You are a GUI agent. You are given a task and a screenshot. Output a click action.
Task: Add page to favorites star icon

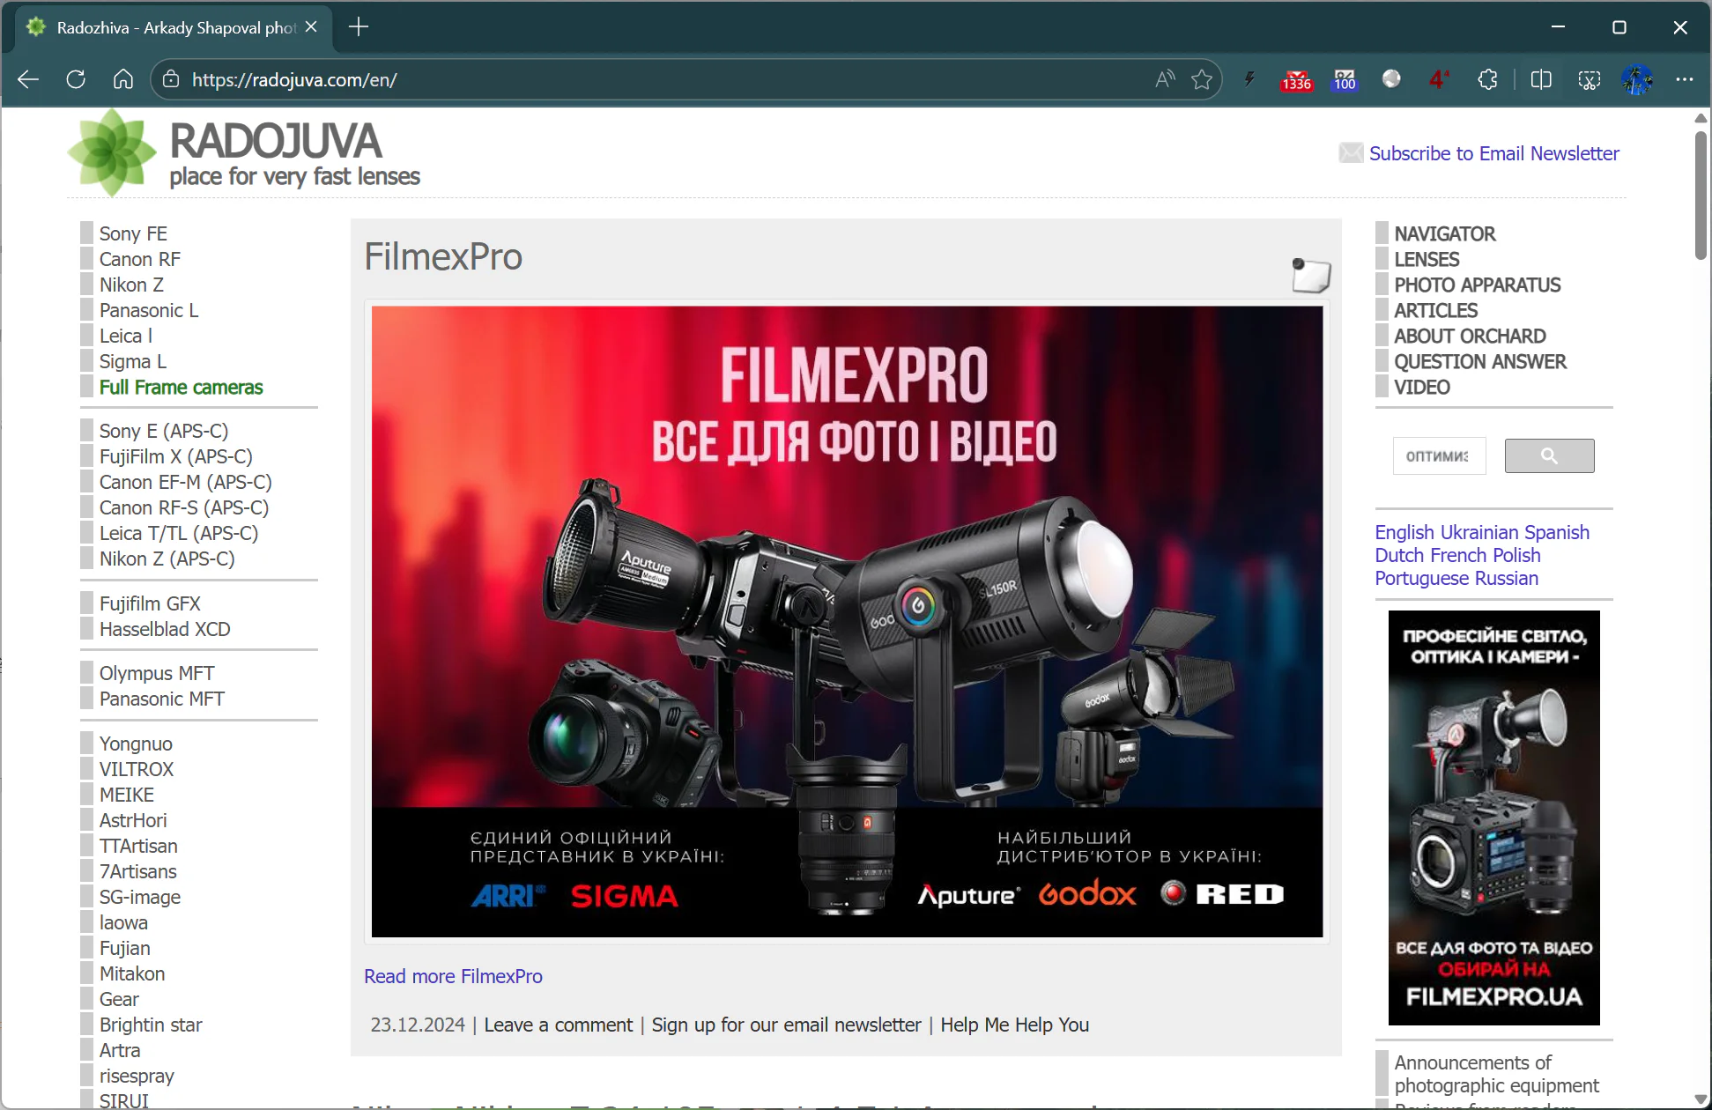1201,79
